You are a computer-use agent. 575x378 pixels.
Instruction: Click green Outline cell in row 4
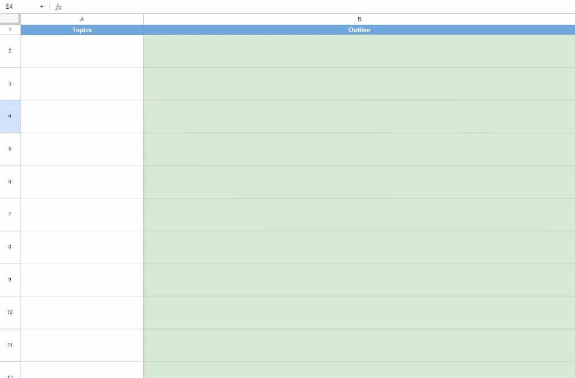tap(359, 117)
